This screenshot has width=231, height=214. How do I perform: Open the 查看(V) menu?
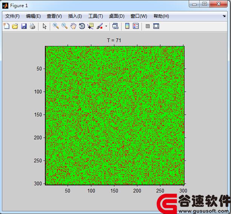pos(54,16)
